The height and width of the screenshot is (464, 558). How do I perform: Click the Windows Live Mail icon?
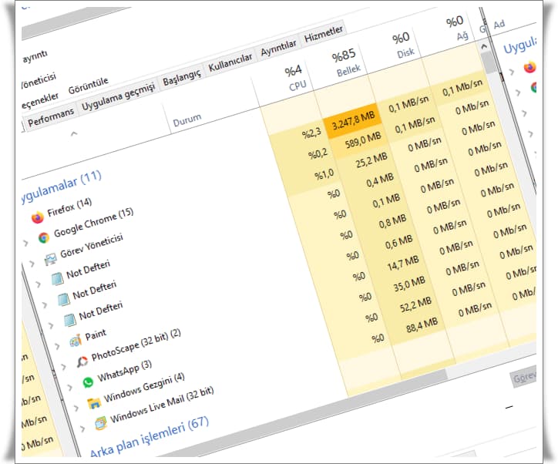click(101, 423)
